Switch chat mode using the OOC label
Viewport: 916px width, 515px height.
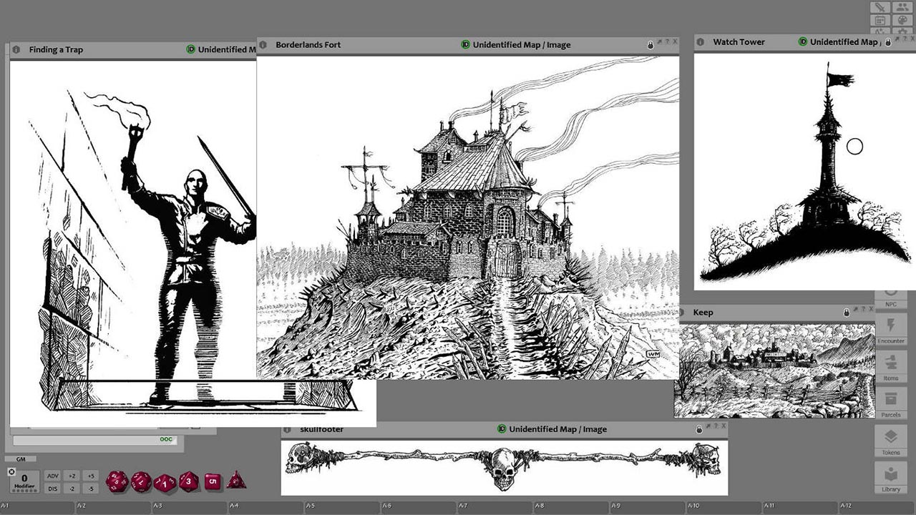(x=165, y=440)
